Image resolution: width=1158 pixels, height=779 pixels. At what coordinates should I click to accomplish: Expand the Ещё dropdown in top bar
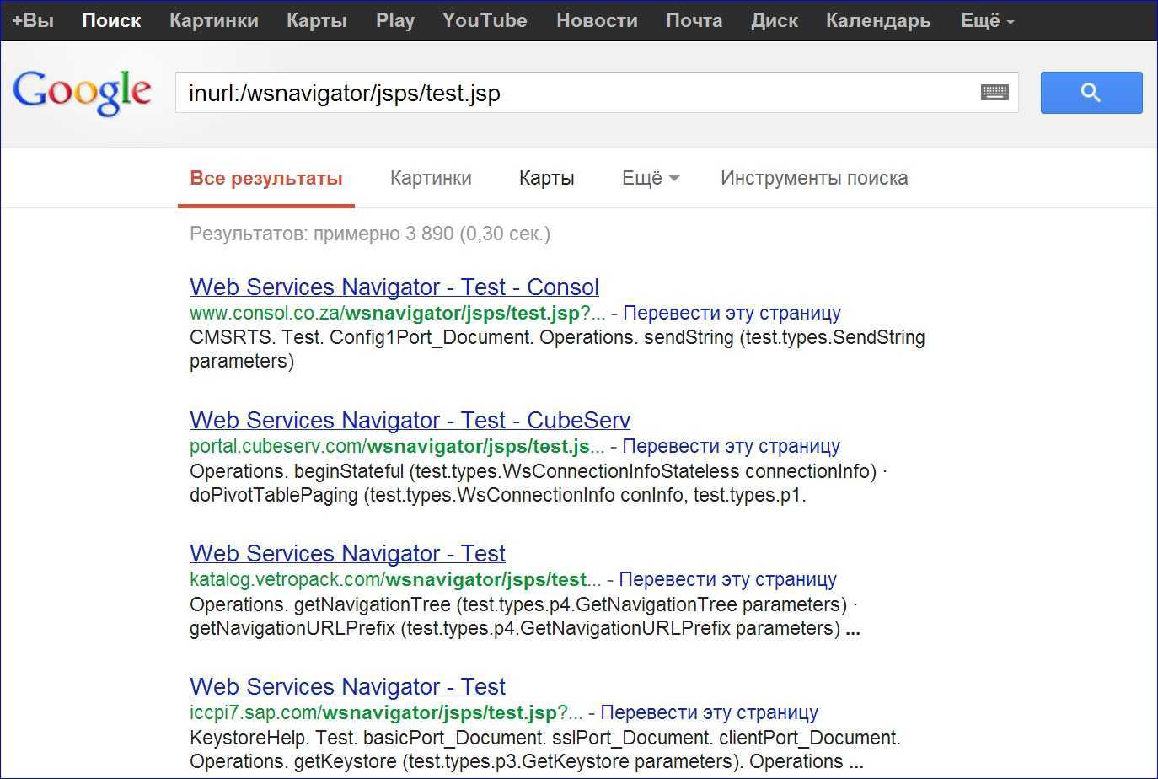point(987,21)
